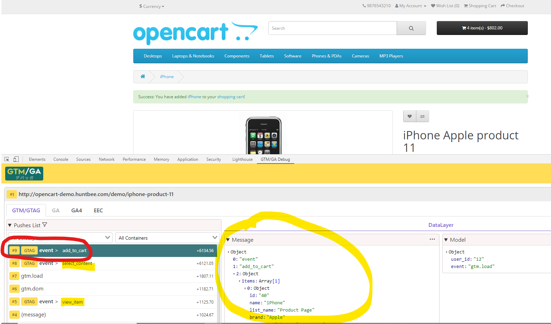Viewport: 551px width, 324px height.
Task: Click the search magnifier button
Action: 411,28
